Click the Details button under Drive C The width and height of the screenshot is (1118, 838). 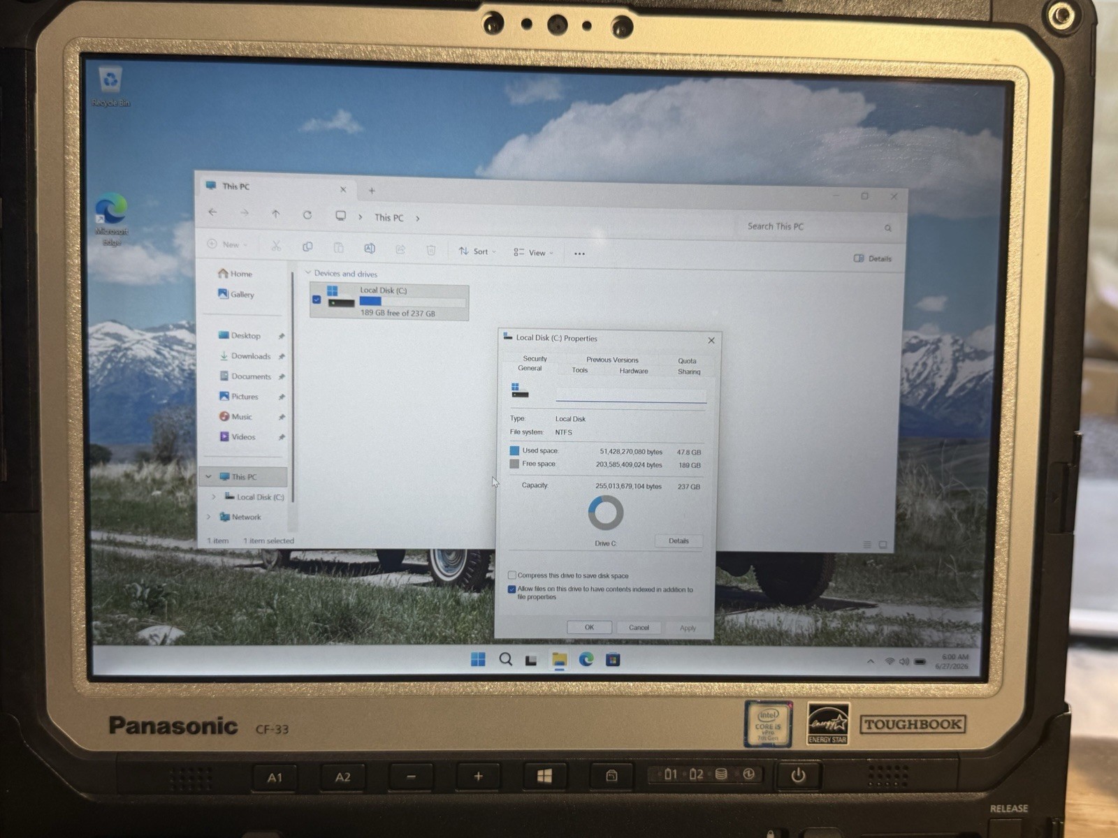678,541
